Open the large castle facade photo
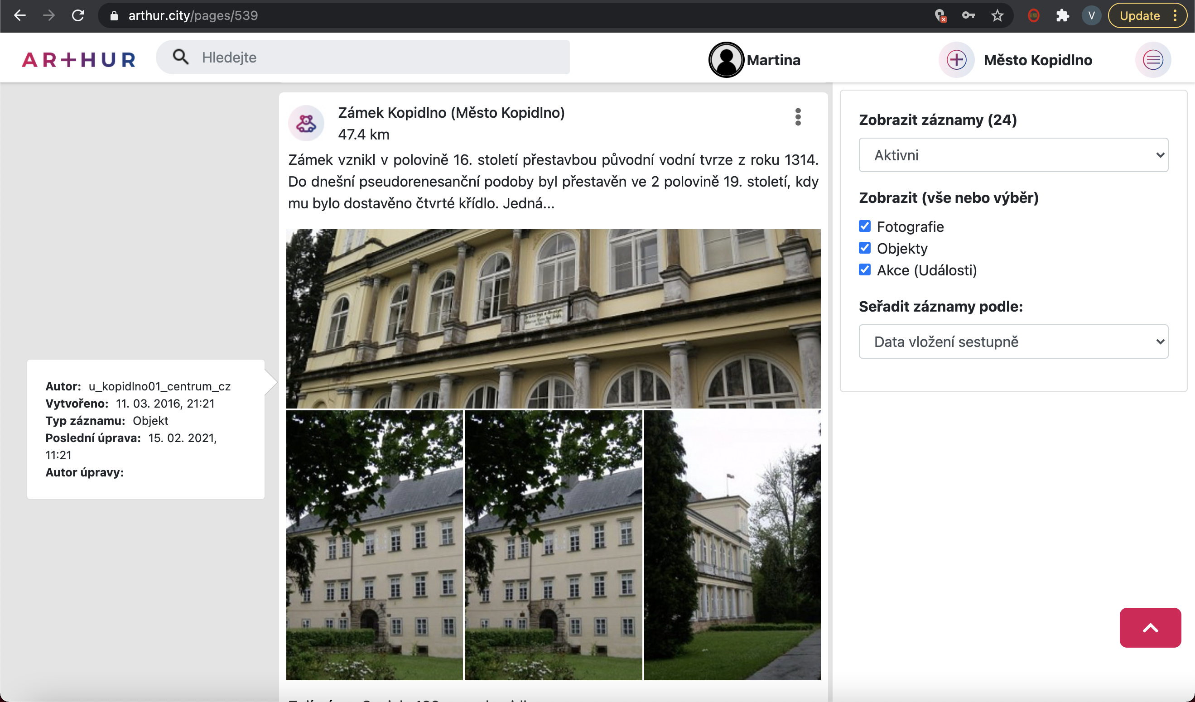The image size is (1195, 702). (x=554, y=318)
